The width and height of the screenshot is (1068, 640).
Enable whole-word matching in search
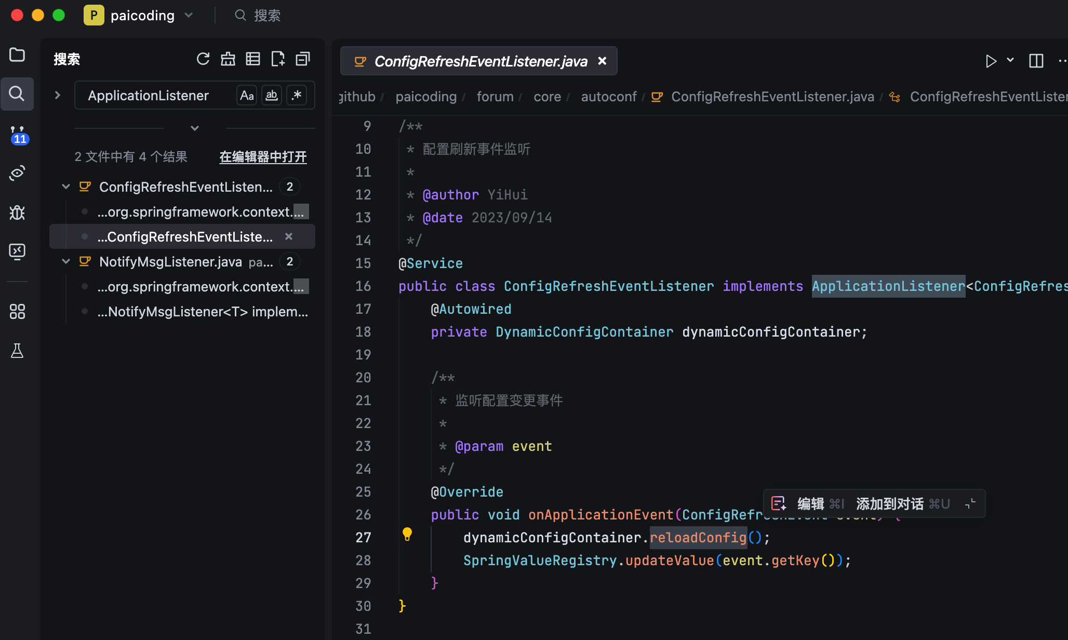[271, 95]
